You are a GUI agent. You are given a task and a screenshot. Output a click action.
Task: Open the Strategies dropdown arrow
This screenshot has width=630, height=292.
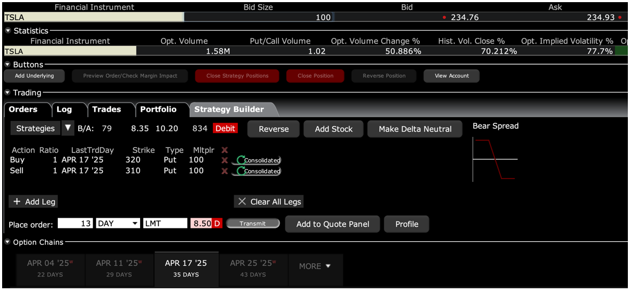click(x=67, y=128)
